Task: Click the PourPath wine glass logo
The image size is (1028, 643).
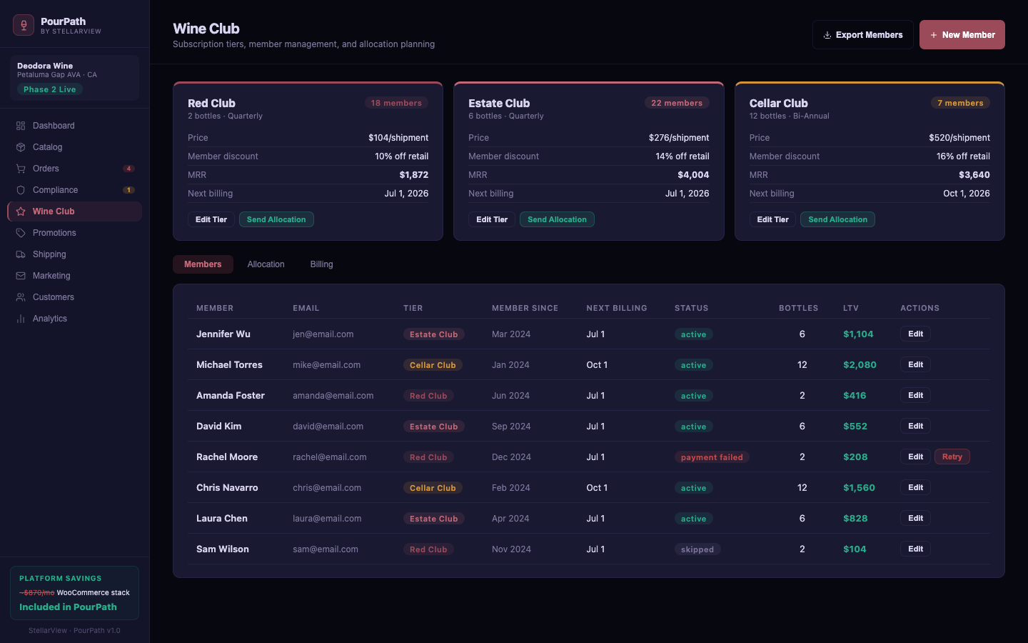Action: coord(24,25)
